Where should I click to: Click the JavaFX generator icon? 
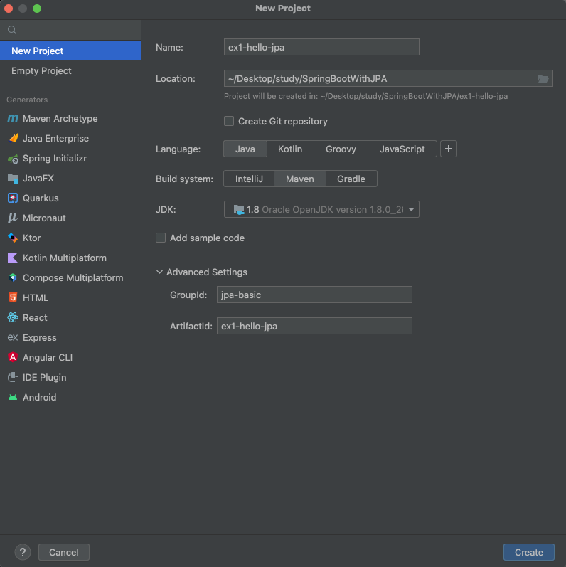tap(13, 179)
